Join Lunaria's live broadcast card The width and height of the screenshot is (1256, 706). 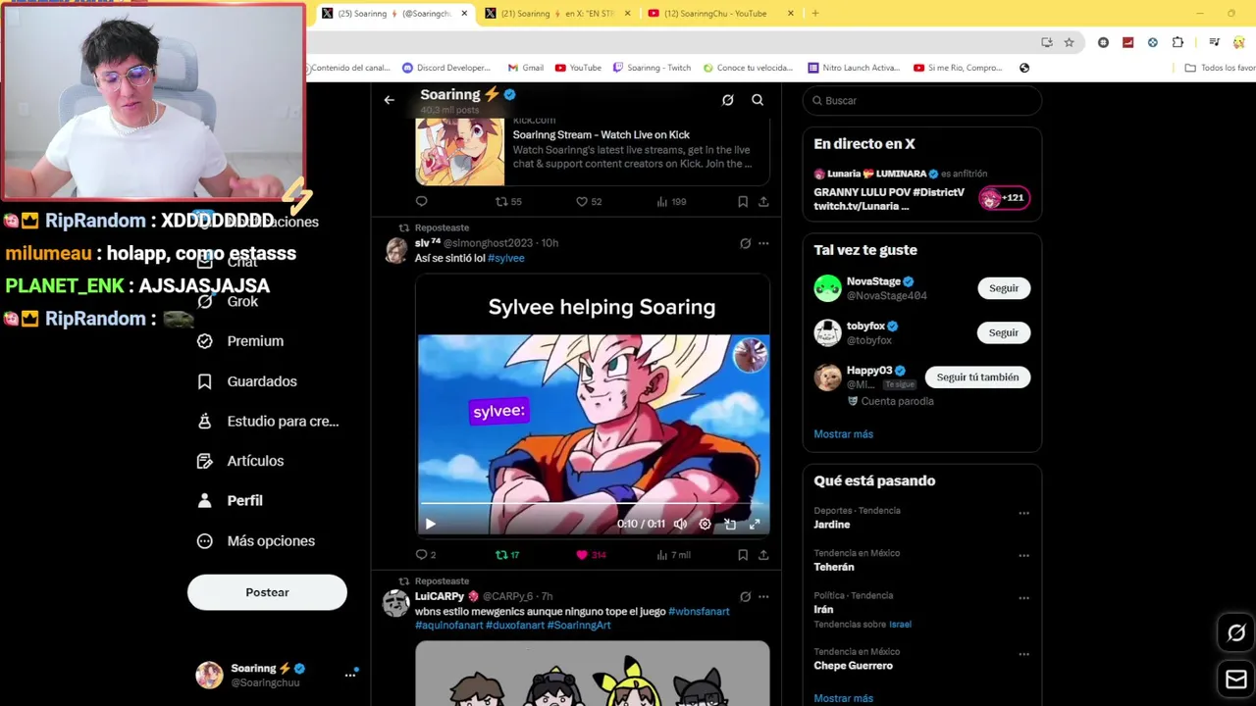coord(921,189)
